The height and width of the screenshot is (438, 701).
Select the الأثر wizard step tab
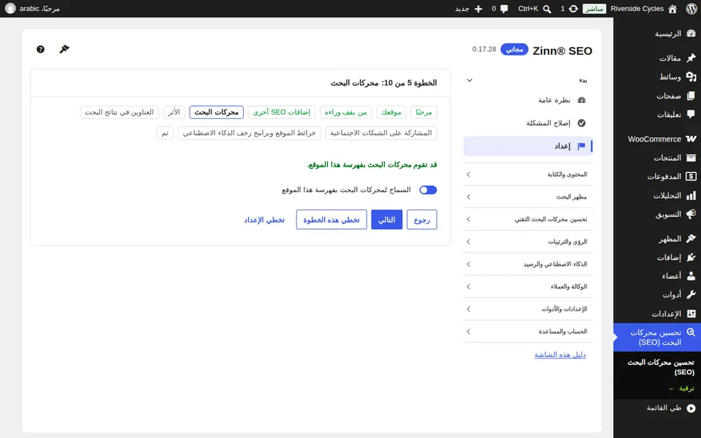(x=174, y=112)
